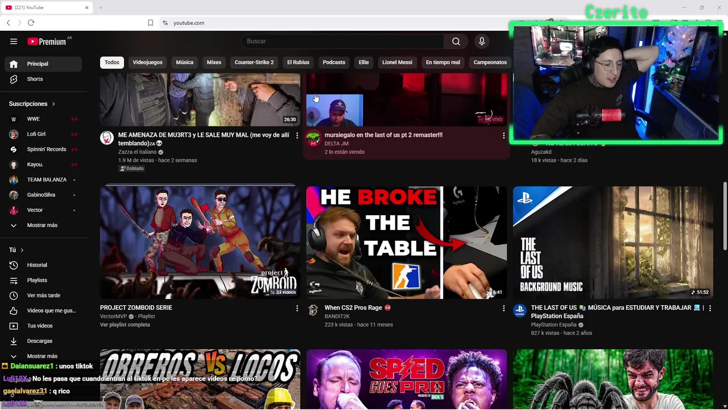728x410 pixels.
Task: Click the browser bookmark icon
Action: click(x=150, y=23)
